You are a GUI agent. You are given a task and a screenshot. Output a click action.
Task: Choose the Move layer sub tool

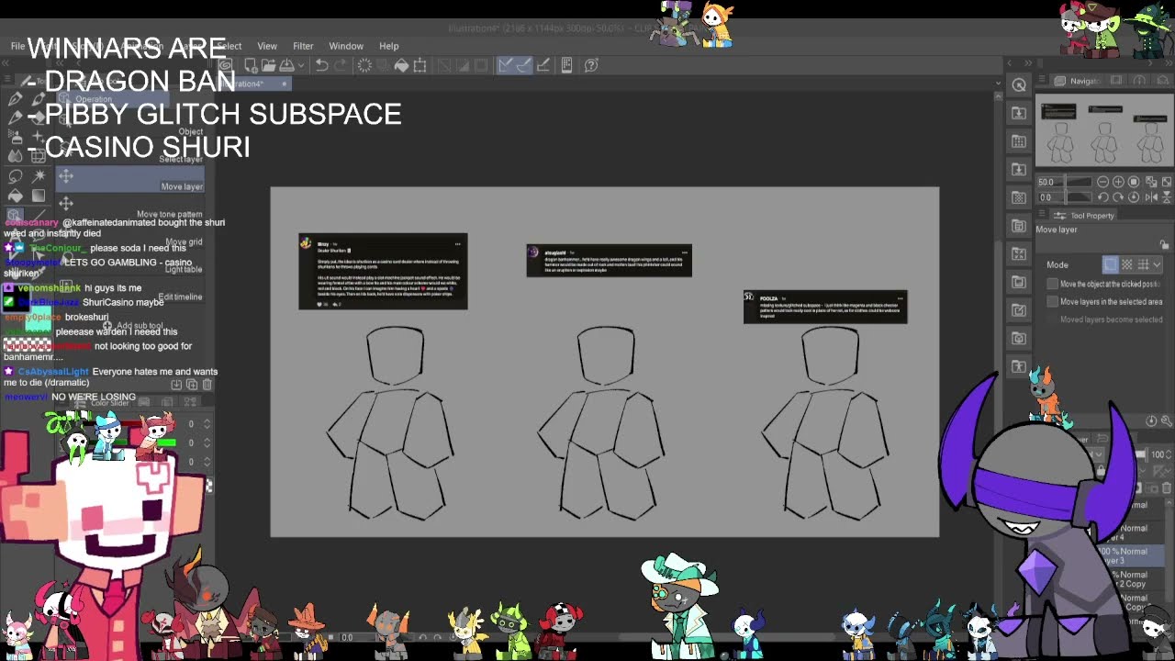pyautogui.click(x=131, y=179)
